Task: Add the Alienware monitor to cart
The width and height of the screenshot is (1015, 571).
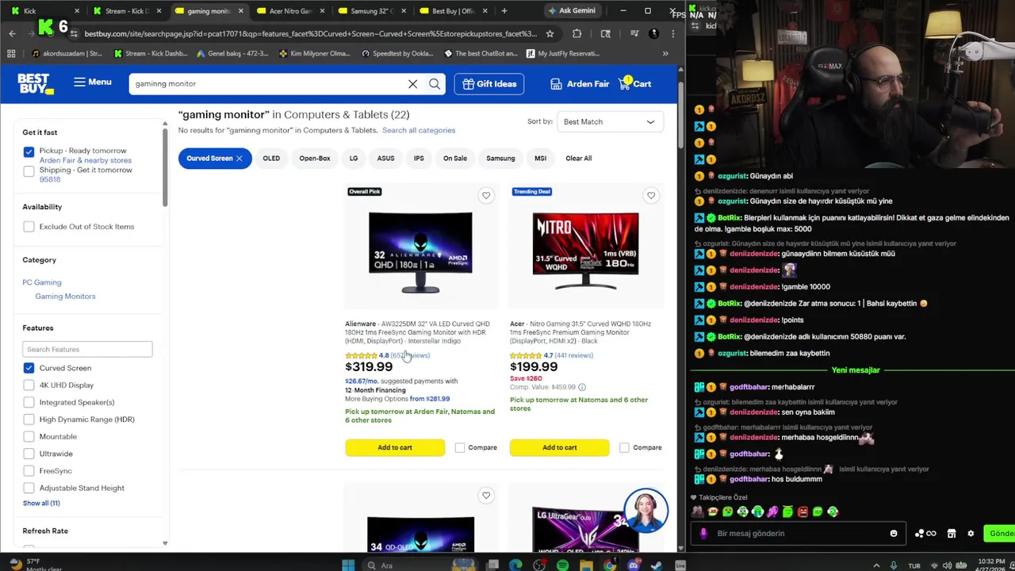Action: [395, 448]
